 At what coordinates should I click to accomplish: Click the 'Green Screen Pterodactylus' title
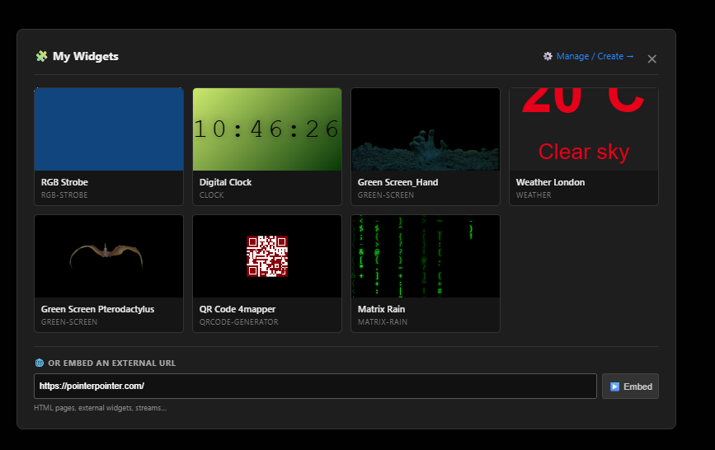[x=97, y=309]
